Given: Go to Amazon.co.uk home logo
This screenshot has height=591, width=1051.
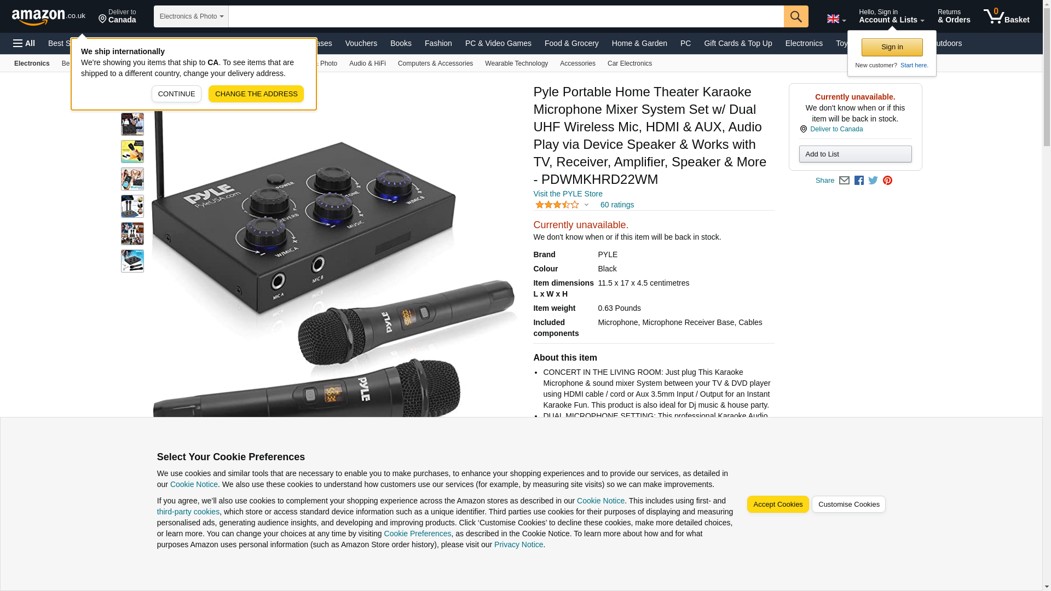Looking at the screenshot, I should point(49,16).
